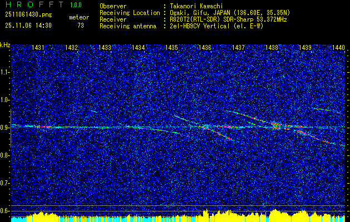Click the HROFFT program title
This screenshot has height=222, width=350.
[34, 4]
